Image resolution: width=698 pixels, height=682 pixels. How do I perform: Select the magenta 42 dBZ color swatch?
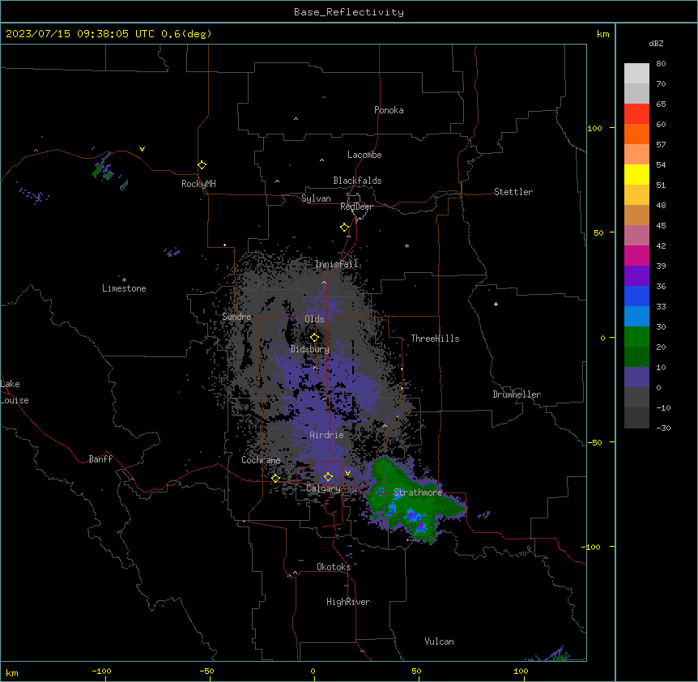coord(636,255)
